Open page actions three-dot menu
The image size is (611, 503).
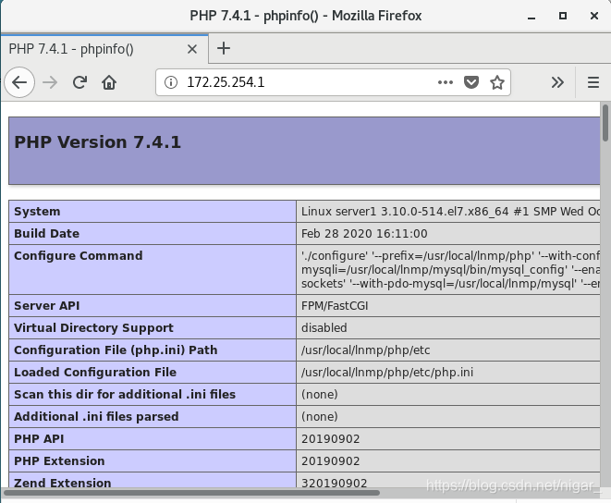tap(445, 82)
